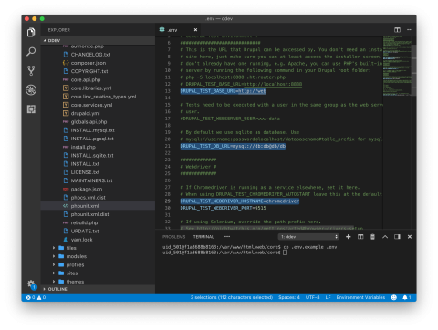Viewport: 438px width, 330px height.
Task: Open the '1: ddev' terminal selector dropdown
Action: 308,237
